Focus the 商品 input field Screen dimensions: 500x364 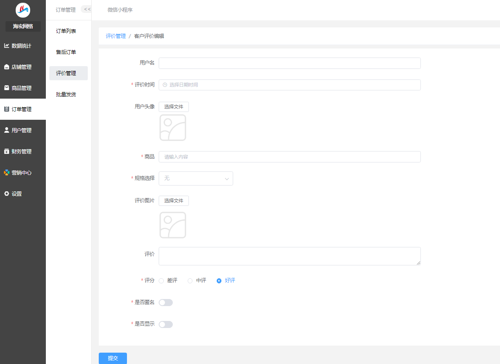[290, 157]
